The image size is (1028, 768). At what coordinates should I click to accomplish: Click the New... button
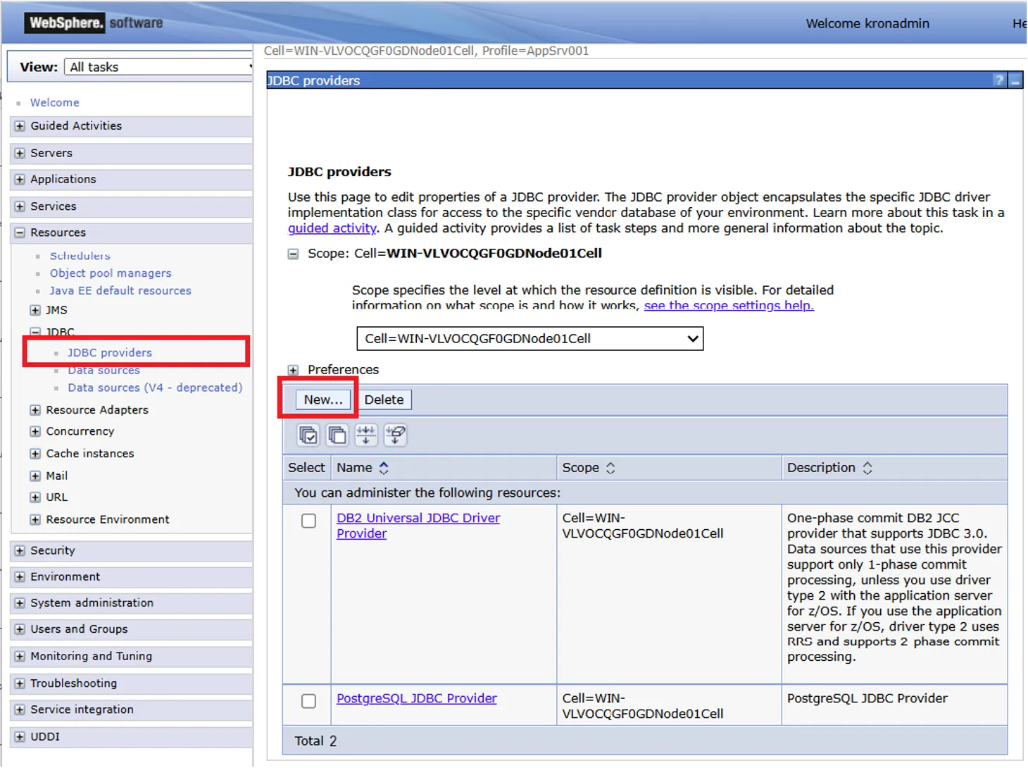pos(323,400)
